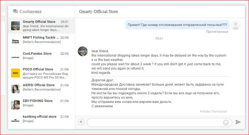
Task: Click the Gmarty 'dear friend' preview text
Action: [46, 28]
